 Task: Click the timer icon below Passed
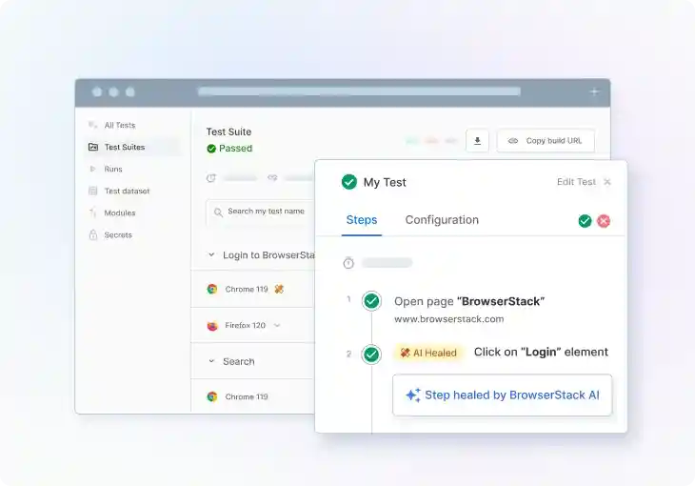(x=211, y=178)
